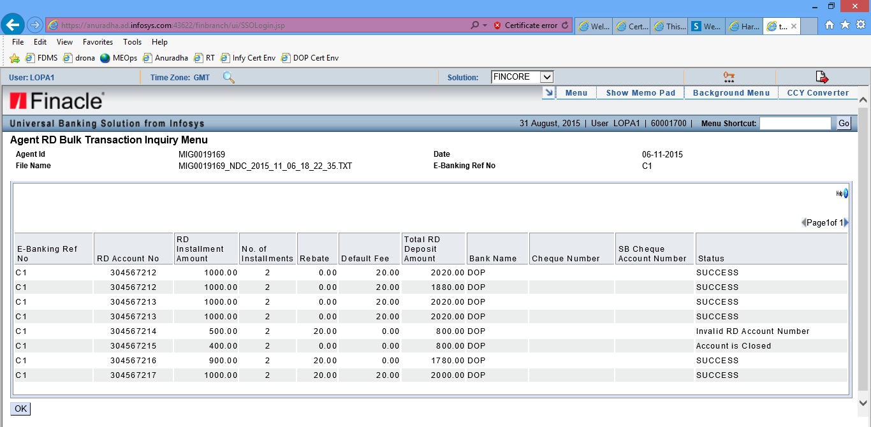Open the browser Tools gear icon
This screenshot has height=427, width=871.
[x=860, y=25]
